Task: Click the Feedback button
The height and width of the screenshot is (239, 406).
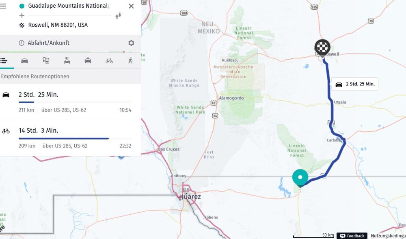Action: tap(352, 236)
